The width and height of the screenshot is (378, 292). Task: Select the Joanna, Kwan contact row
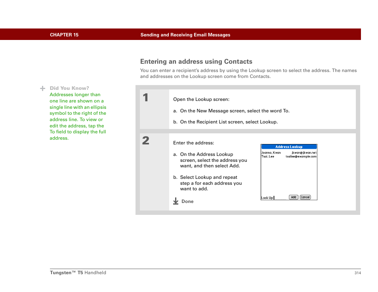[x=289, y=153]
